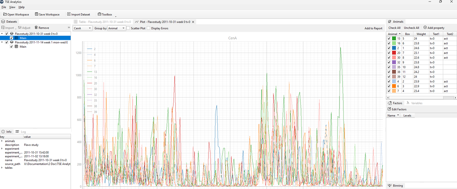Click the Open Workspace folder icon

5,14
